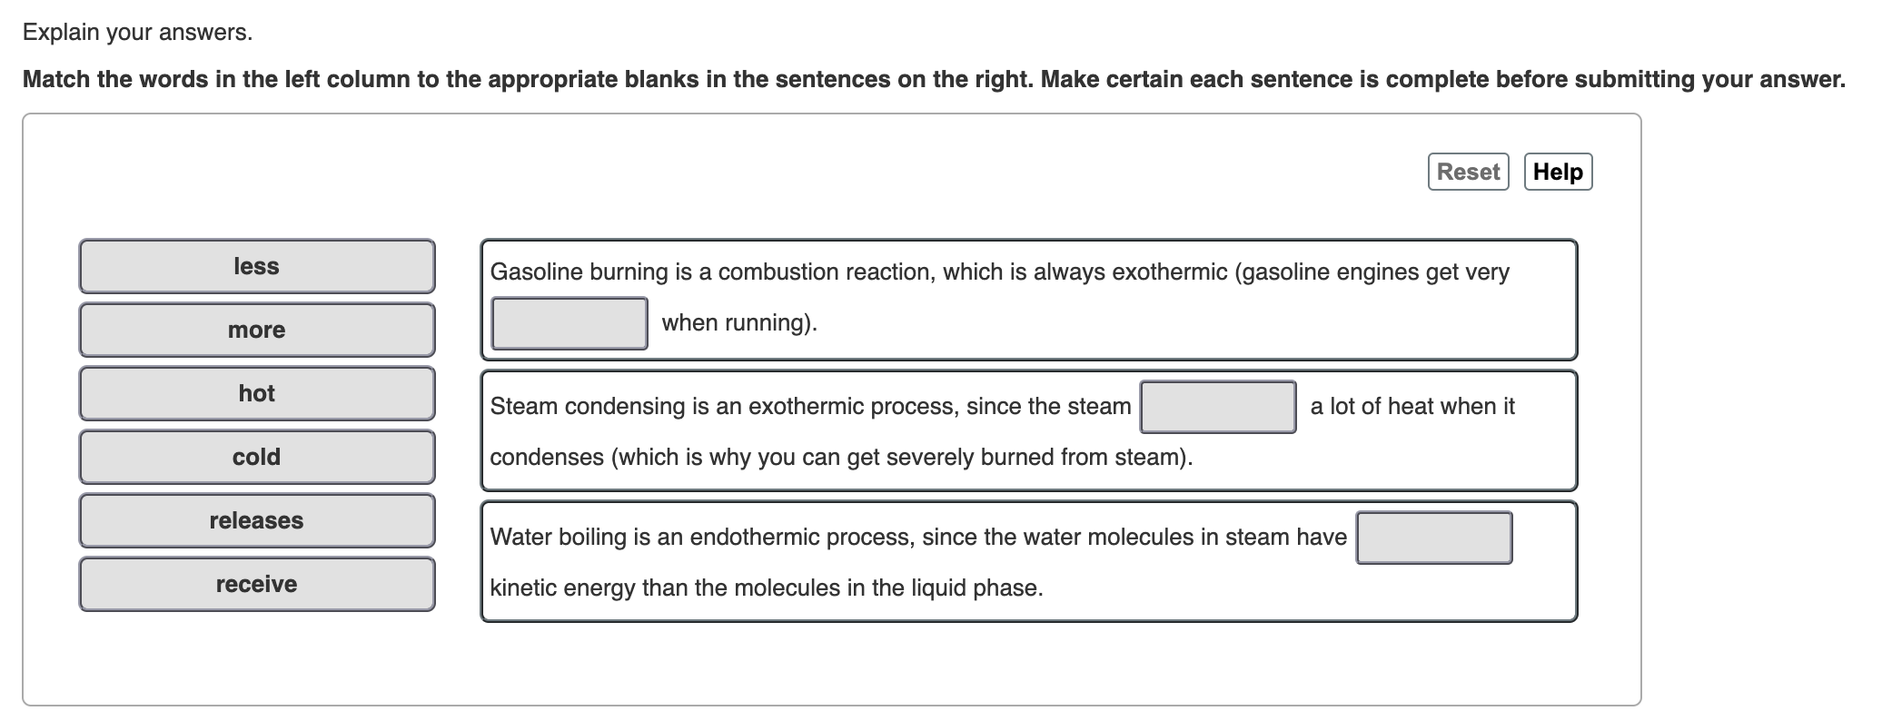Select the word tile "receive"
The image size is (1882, 721).
[257, 584]
